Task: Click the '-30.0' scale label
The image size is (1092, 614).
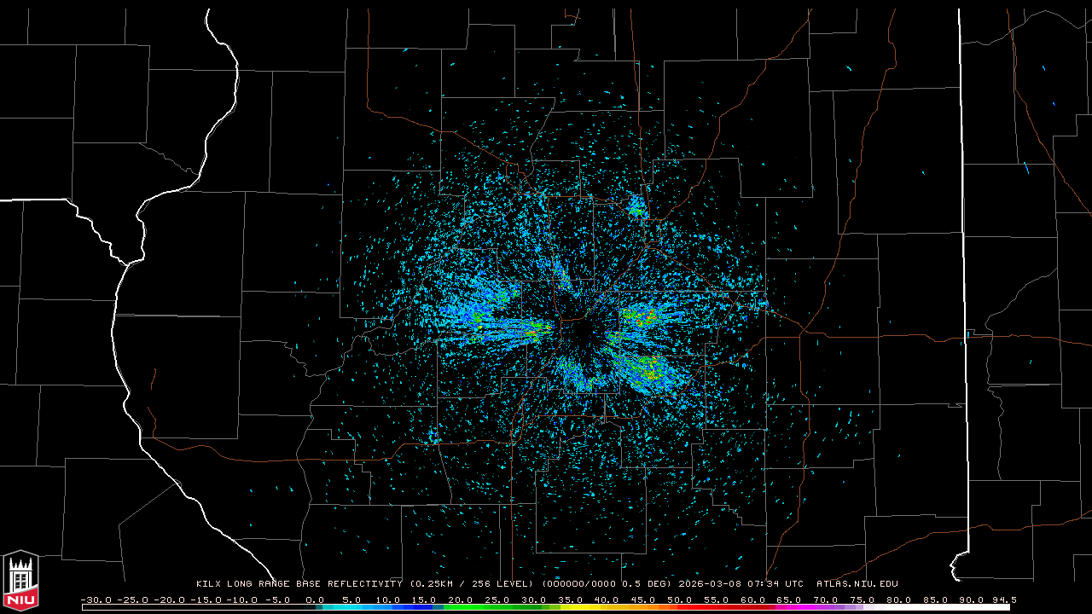Action: click(x=96, y=600)
